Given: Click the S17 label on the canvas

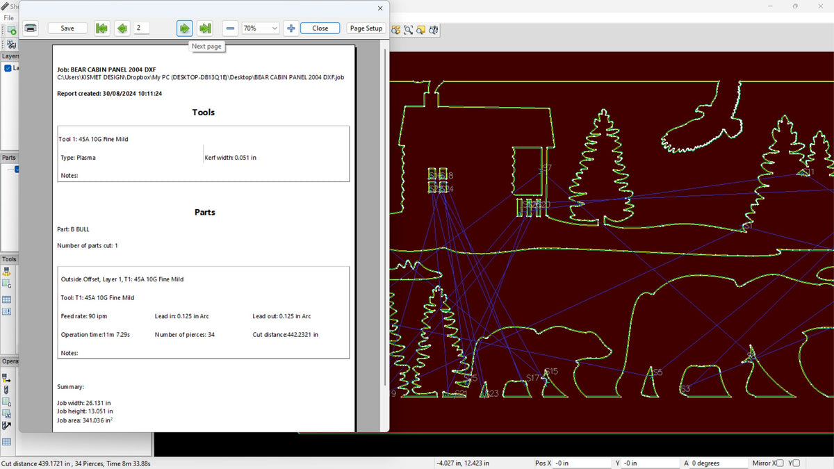Looking at the screenshot, I should click(x=532, y=378).
